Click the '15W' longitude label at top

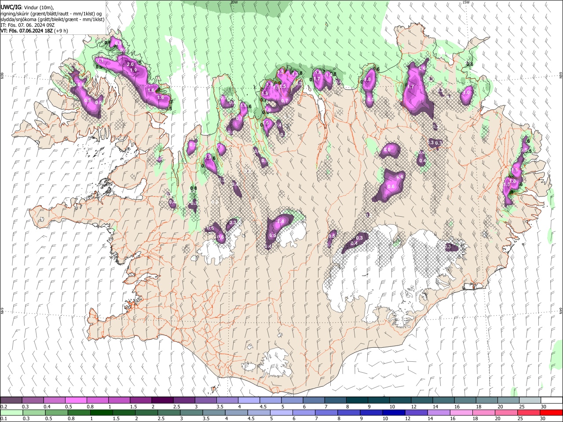pos(466,2)
